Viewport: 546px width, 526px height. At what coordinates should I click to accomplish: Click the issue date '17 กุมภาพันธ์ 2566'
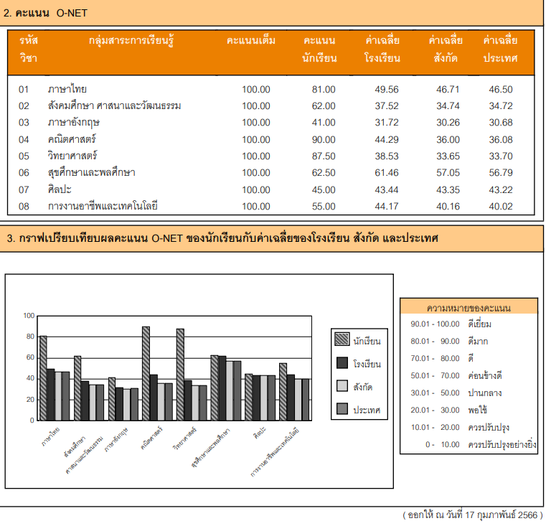coord(502,515)
